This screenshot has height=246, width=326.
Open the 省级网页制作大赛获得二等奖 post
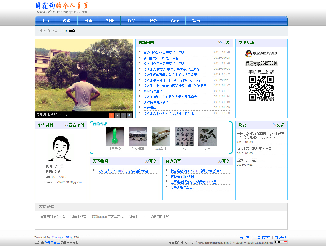pyautogui.click(x=164, y=53)
